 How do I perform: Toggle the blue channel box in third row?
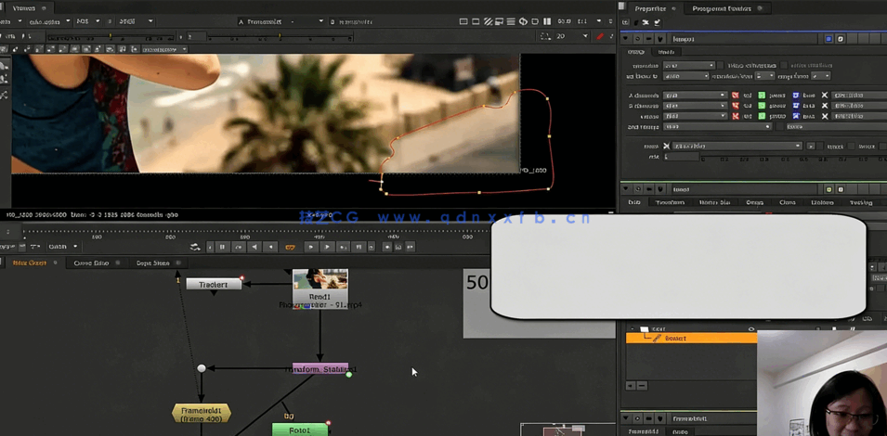pos(795,116)
